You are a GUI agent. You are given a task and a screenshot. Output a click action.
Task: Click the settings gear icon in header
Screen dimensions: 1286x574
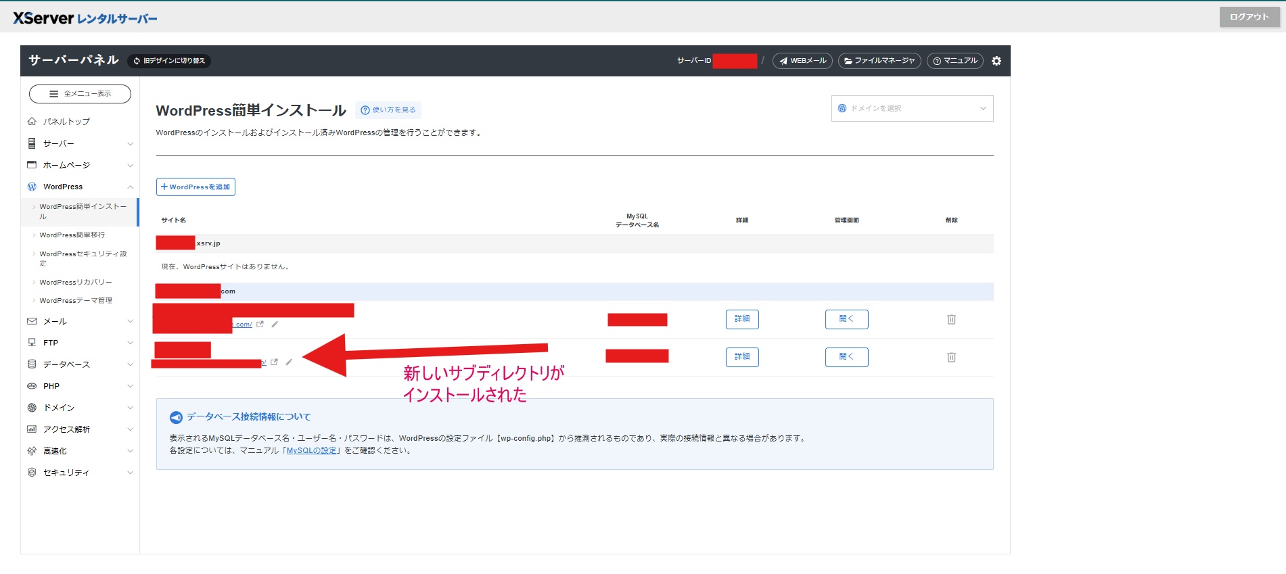[996, 61]
